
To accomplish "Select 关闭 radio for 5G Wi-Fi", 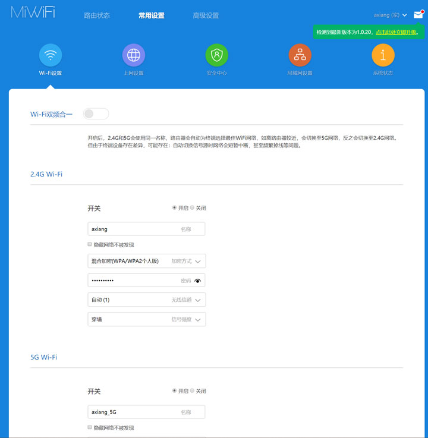I will (192, 390).
